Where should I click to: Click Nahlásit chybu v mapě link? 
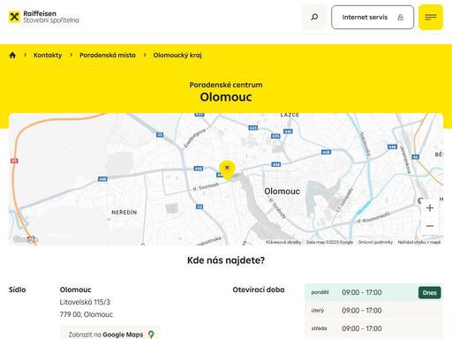click(419, 242)
